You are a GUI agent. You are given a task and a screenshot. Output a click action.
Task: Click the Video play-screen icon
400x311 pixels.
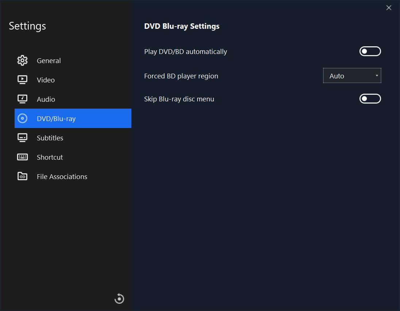point(23,80)
